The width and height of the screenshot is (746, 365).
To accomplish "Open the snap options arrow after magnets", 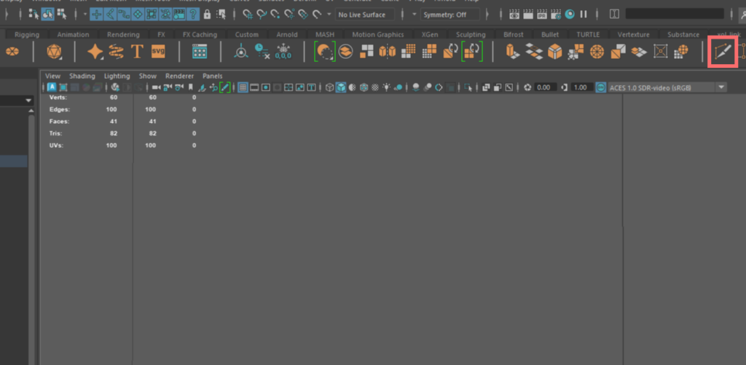I will pos(329,15).
